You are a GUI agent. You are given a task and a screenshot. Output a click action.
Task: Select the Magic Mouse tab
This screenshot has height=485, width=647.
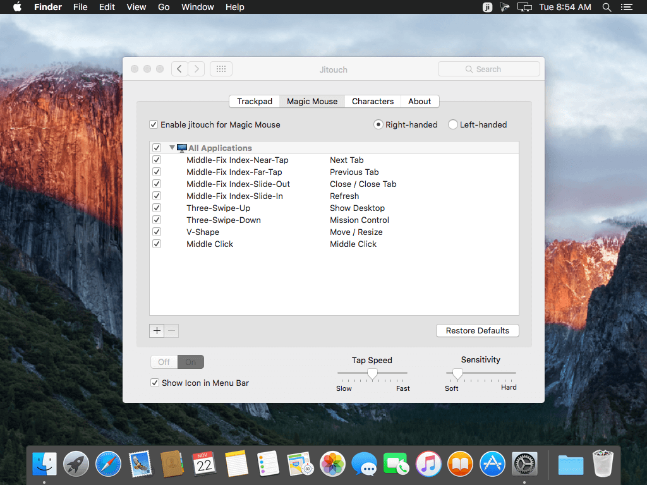[312, 102]
